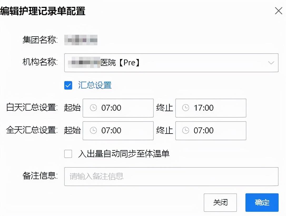Viewport: 286px width, 216px height.
Task: Click the 编辑护理记录单配置 dialog title
Action: coord(43,12)
